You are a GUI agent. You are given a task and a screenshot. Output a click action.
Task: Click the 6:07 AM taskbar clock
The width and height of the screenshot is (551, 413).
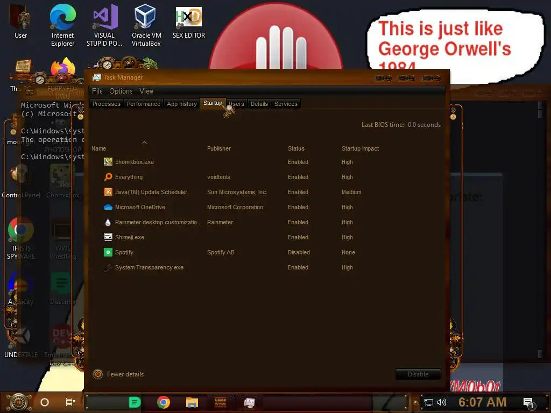click(482, 402)
